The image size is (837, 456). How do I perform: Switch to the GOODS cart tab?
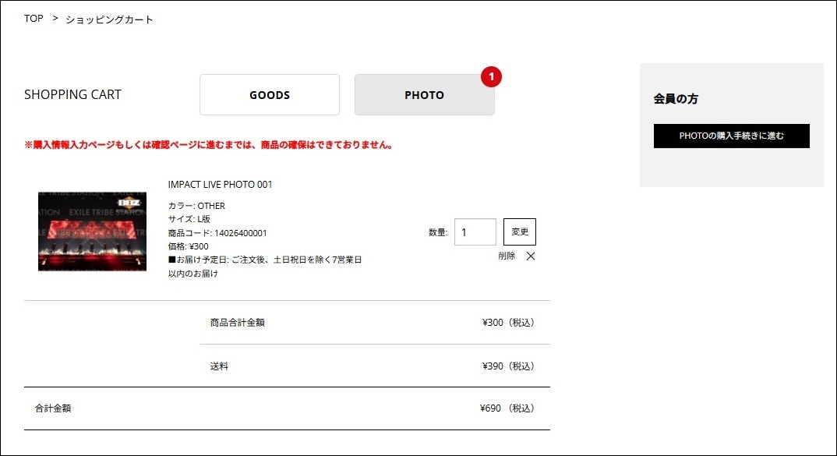pos(270,95)
